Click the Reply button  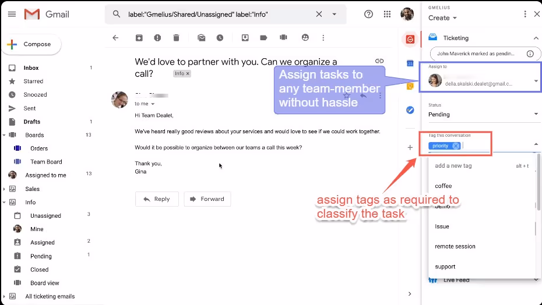point(157,199)
